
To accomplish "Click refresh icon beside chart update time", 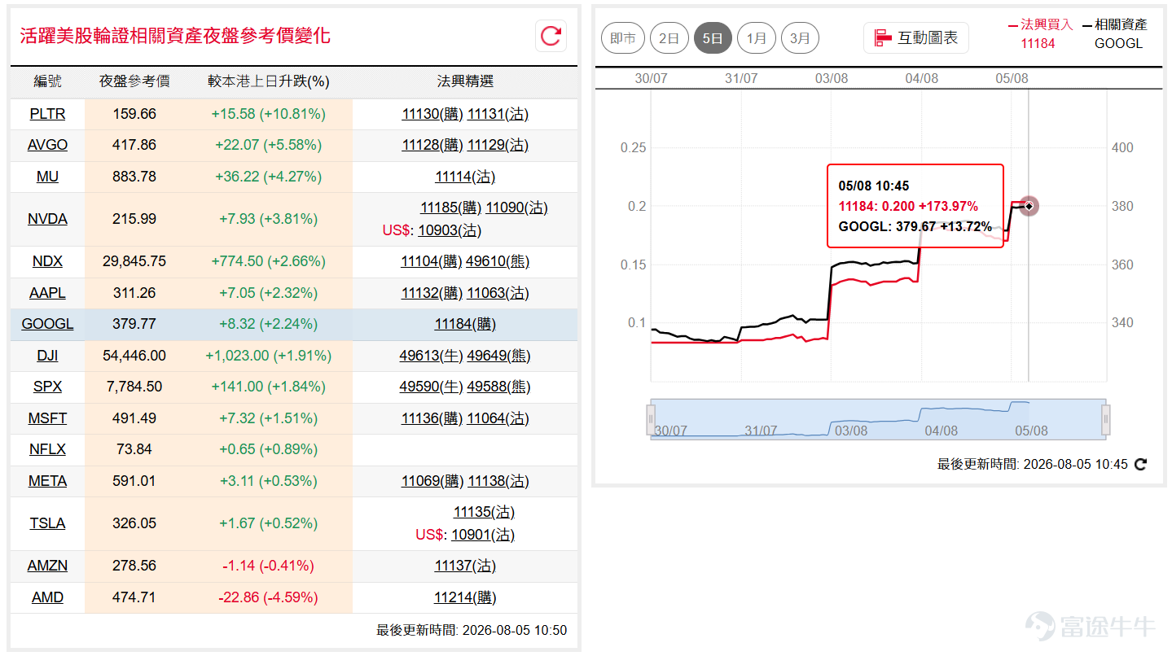I will click(1141, 464).
